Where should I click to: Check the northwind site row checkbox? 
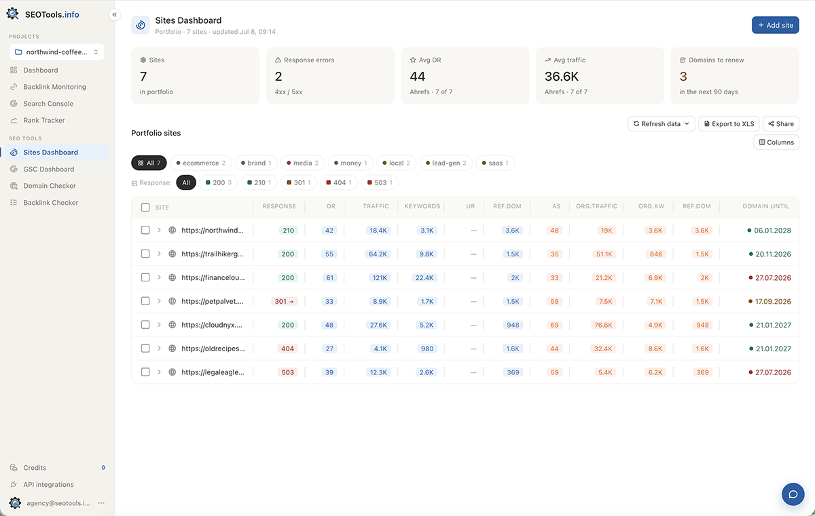coord(145,231)
